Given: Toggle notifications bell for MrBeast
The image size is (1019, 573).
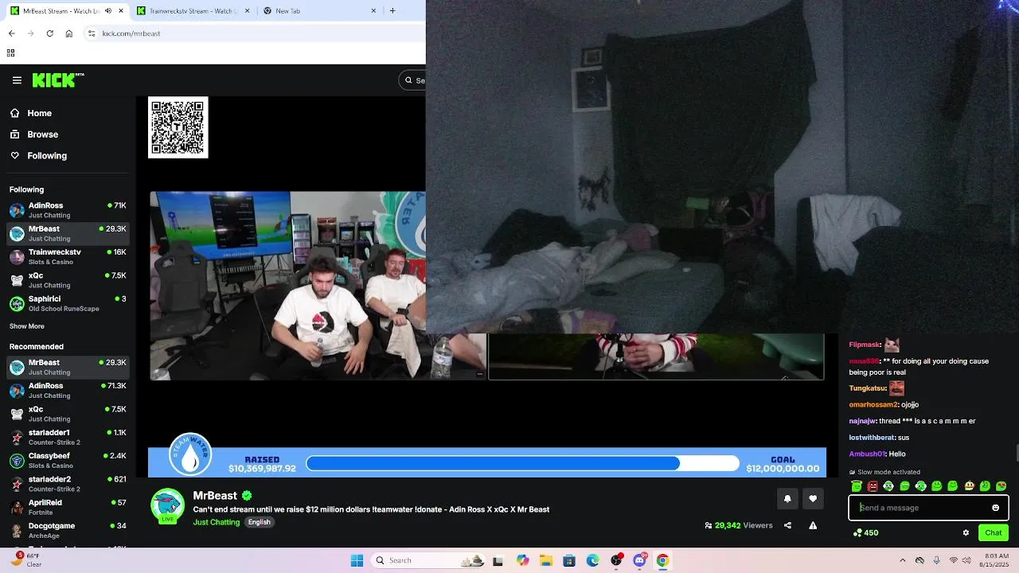Looking at the screenshot, I should 787,498.
